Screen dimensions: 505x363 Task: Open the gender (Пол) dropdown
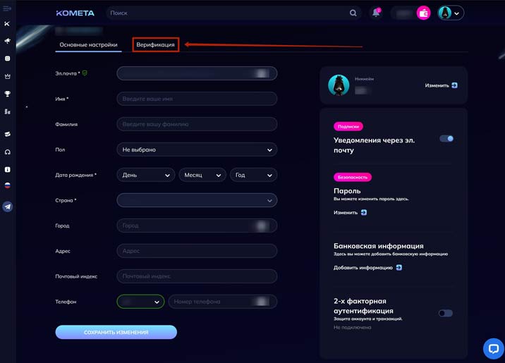pyautogui.click(x=197, y=149)
